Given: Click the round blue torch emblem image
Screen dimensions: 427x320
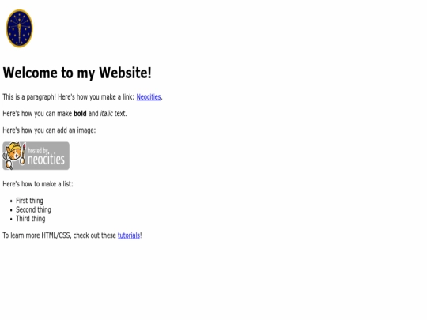Looking at the screenshot, I should pyautogui.click(x=19, y=28).
